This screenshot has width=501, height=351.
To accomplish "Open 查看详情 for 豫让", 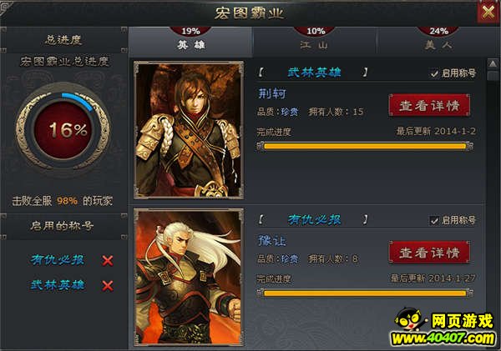I will (429, 253).
